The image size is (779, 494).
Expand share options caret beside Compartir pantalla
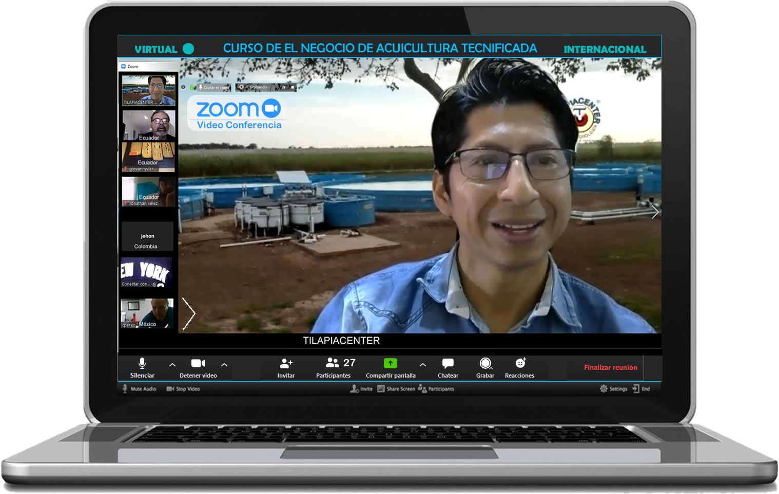pyautogui.click(x=423, y=365)
